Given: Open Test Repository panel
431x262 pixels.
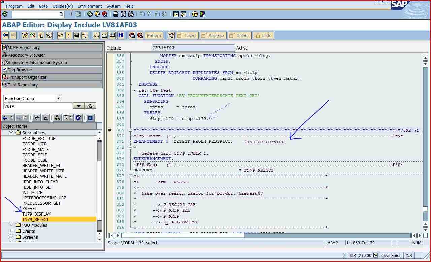Looking at the screenshot, I should pyautogui.click(x=52, y=85).
